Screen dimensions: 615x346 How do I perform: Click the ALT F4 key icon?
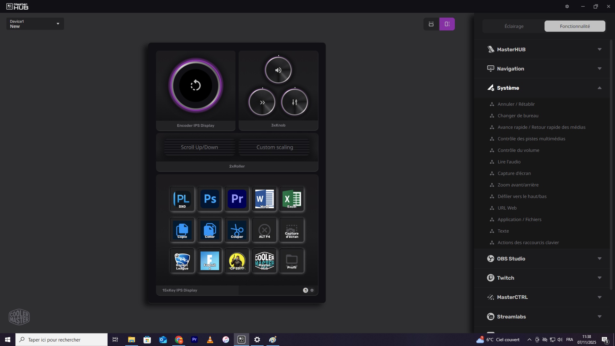pos(264,230)
